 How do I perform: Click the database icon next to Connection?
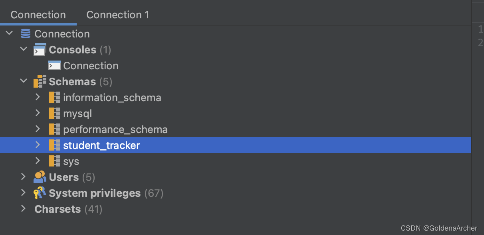(x=25, y=34)
